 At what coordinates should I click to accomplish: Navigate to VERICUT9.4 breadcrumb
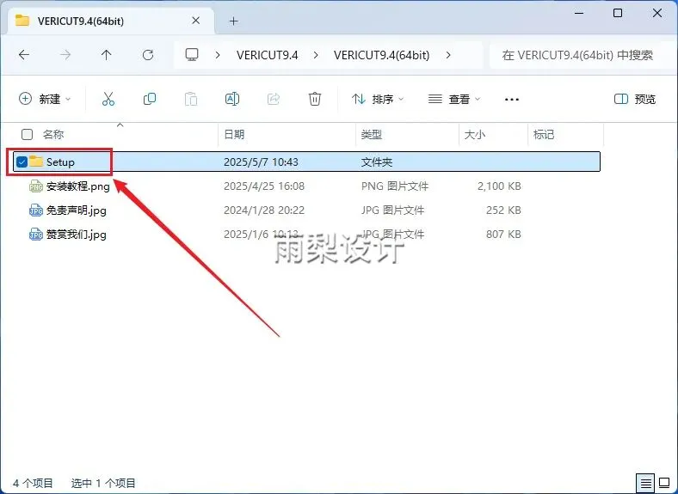pyautogui.click(x=268, y=55)
